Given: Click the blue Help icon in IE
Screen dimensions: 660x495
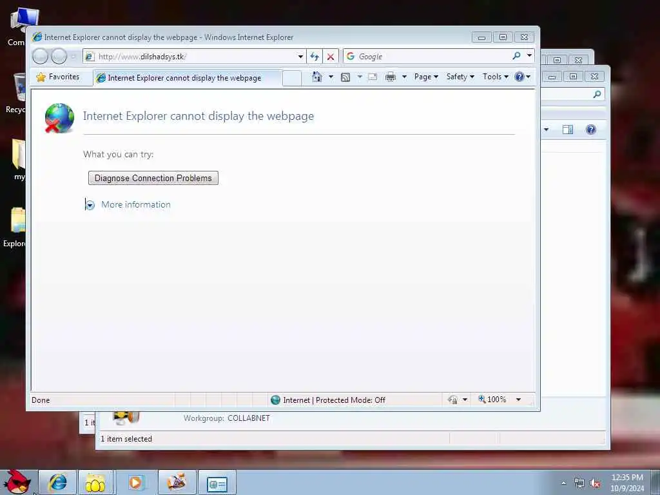Looking at the screenshot, I should pos(519,77).
